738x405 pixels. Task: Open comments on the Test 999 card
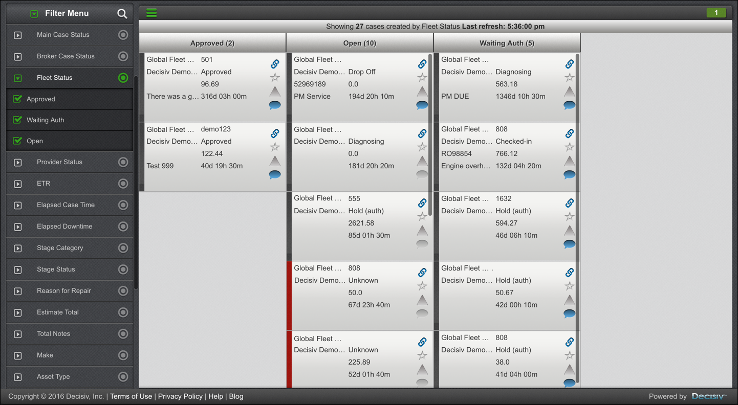pos(275,175)
